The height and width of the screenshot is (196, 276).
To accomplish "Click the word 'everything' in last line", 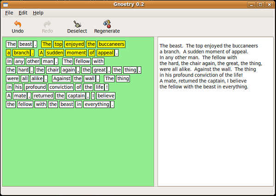I will (97, 104).
